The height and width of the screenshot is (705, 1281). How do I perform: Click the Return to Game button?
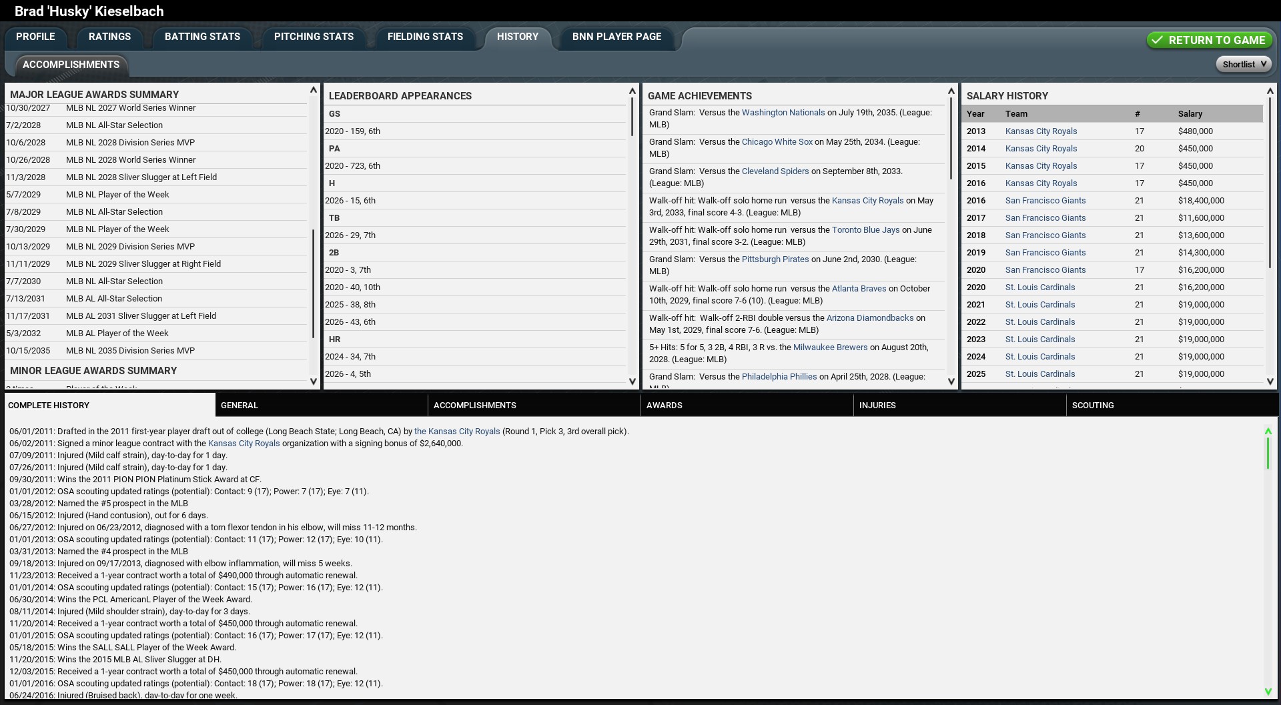pyautogui.click(x=1209, y=40)
